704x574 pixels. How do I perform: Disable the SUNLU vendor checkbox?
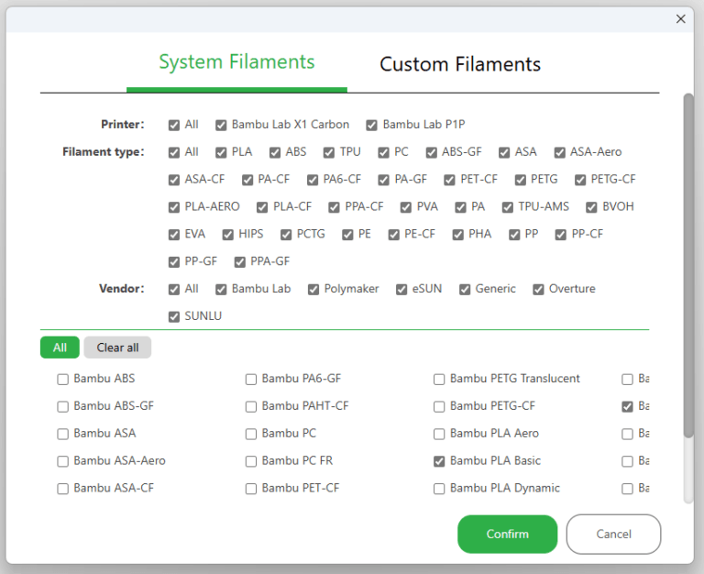click(x=174, y=316)
